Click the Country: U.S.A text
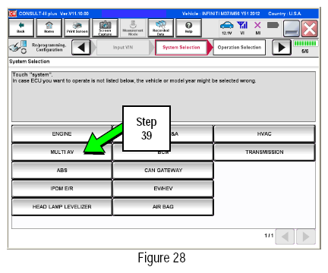The height and width of the screenshot is (273, 328). pos(285,14)
